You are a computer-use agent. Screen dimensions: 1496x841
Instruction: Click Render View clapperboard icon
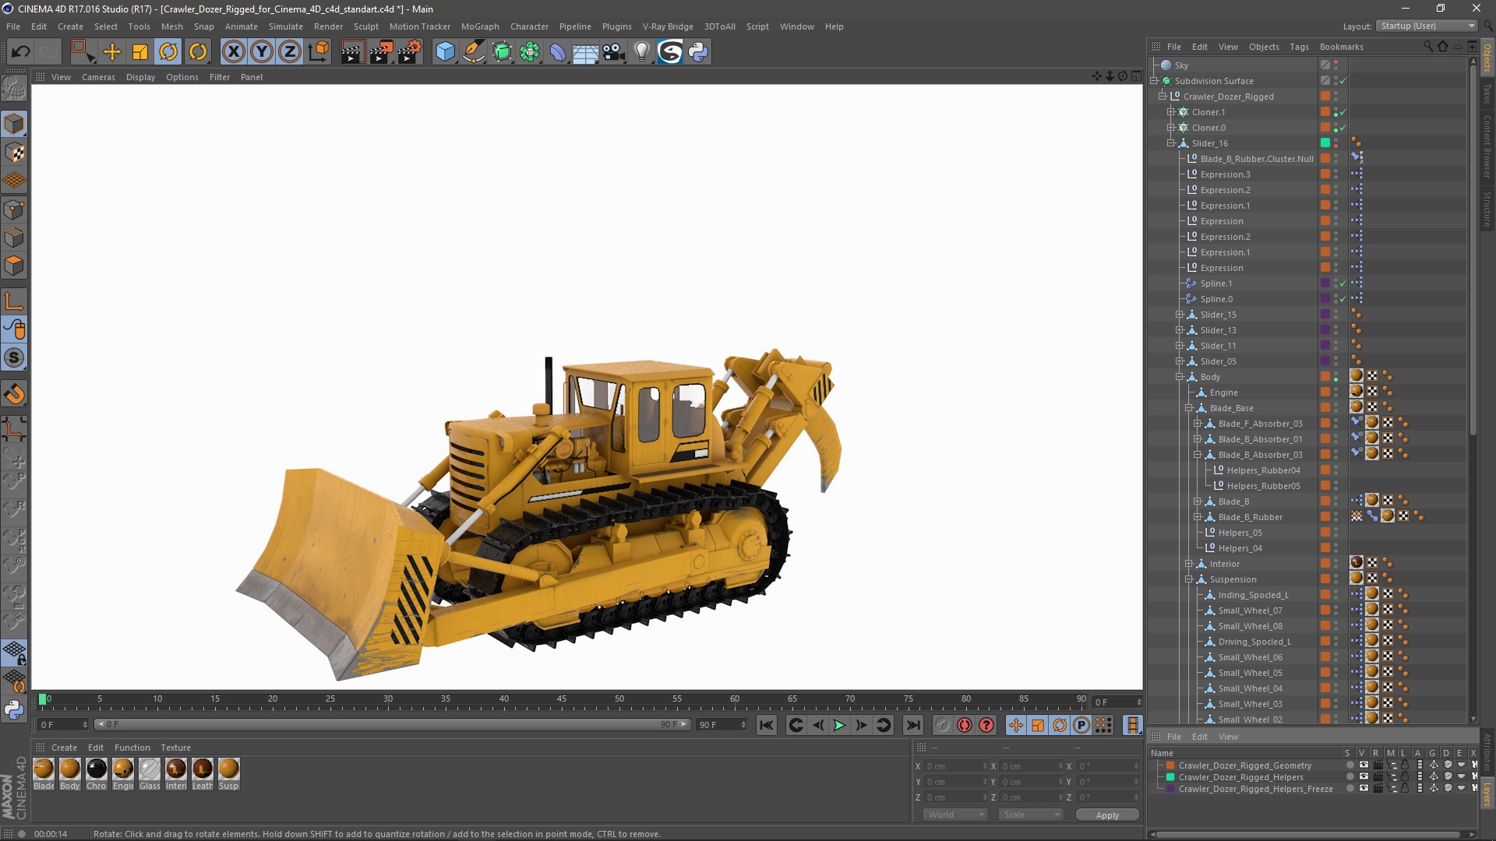[x=351, y=52]
